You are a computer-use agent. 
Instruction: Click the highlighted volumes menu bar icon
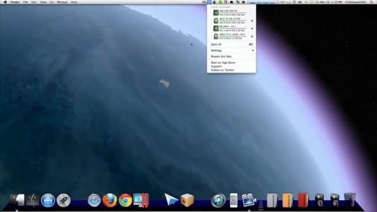tap(209, 2)
